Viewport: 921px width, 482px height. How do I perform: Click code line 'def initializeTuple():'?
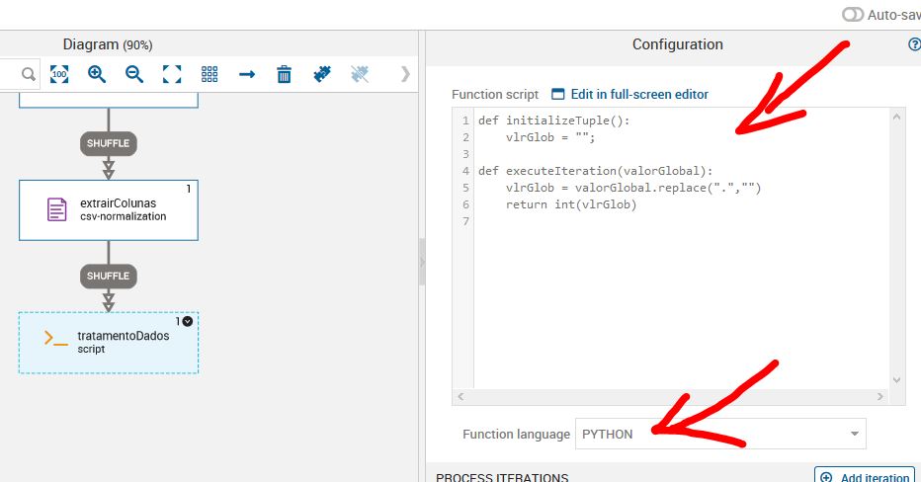click(x=554, y=120)
